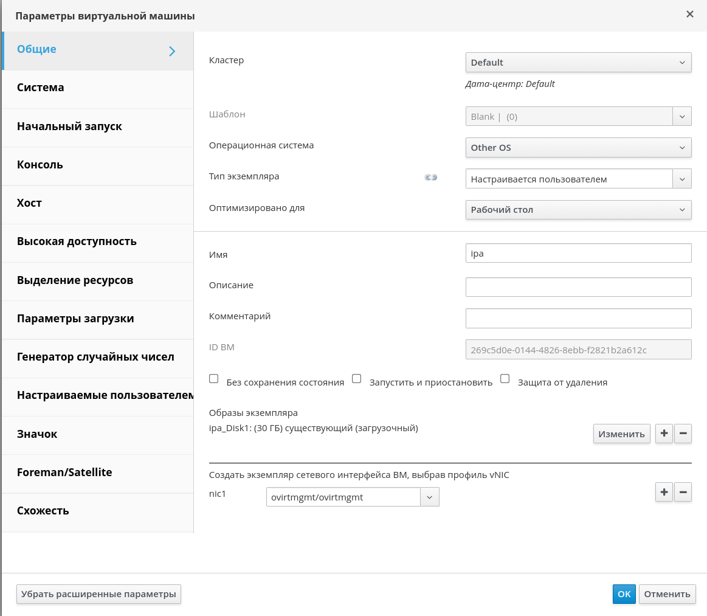The height and width of the screenshot is (616, 707).
Task: Click into the Описание text field
Action: (578, 287)
